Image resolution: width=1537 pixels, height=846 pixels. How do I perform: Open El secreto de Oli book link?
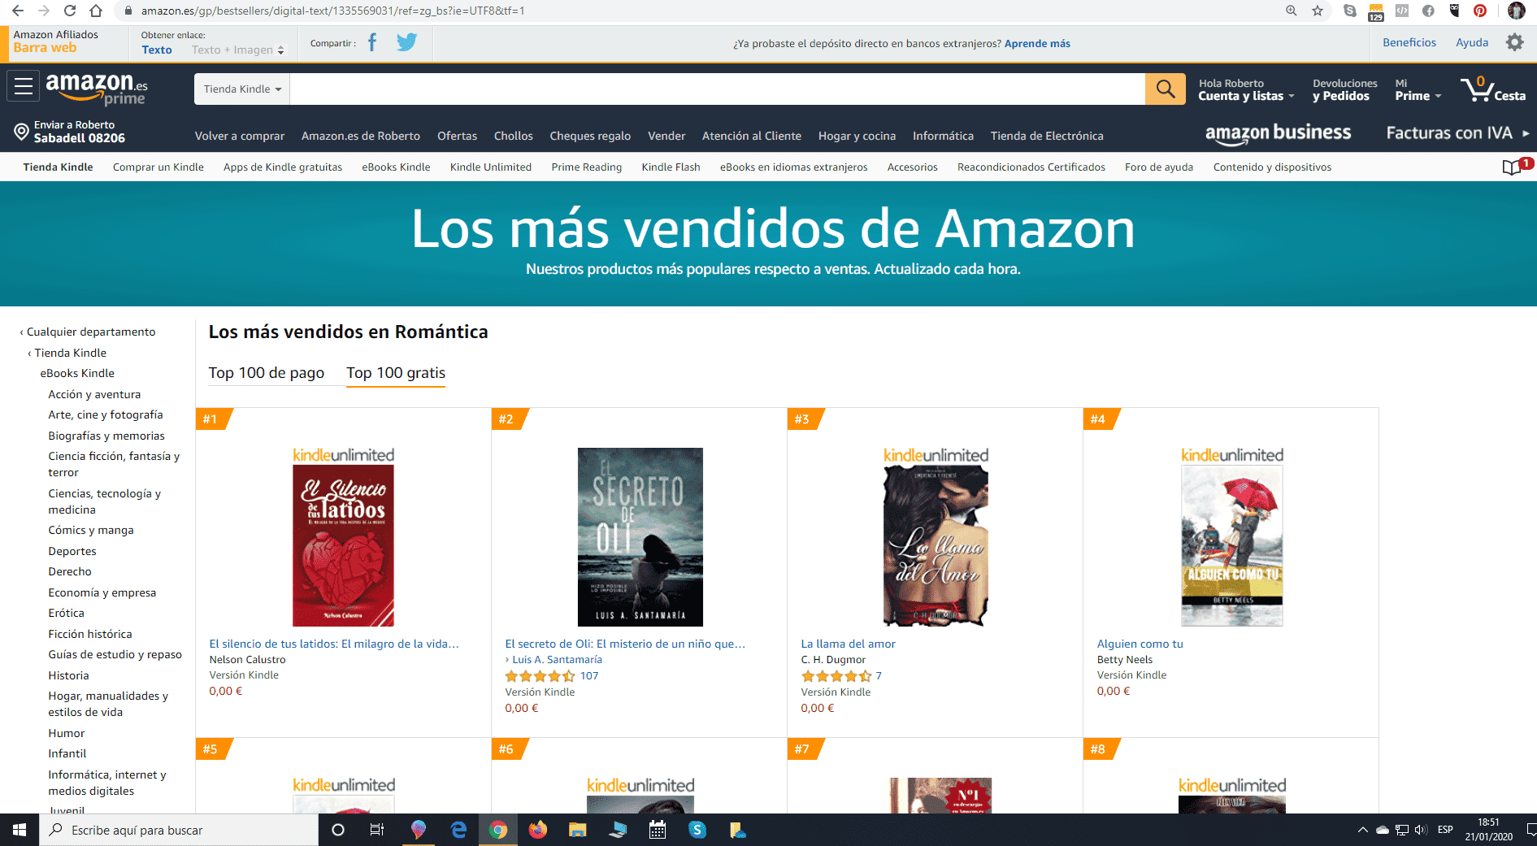[625, 644]
